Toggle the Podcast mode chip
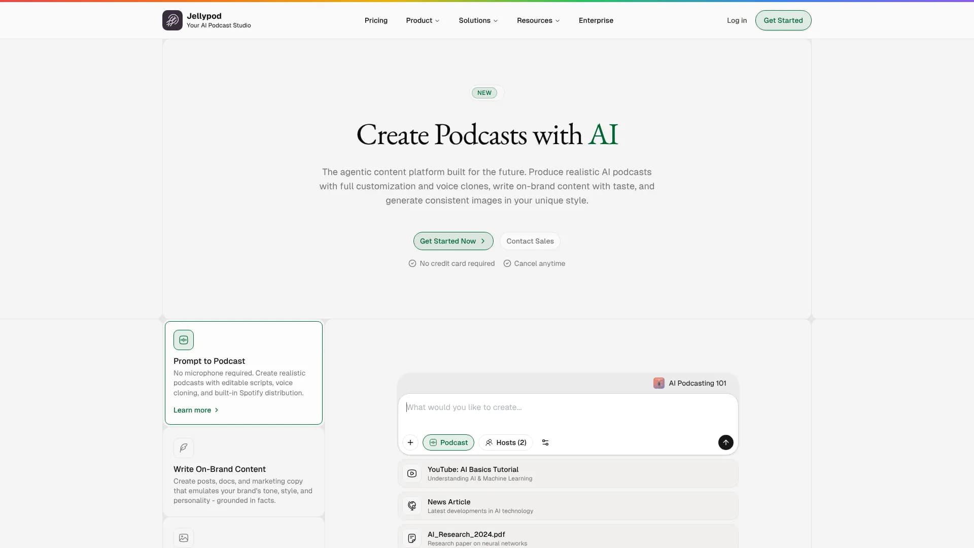The width and height of the screenshot is (974, 548). point(448,442)
